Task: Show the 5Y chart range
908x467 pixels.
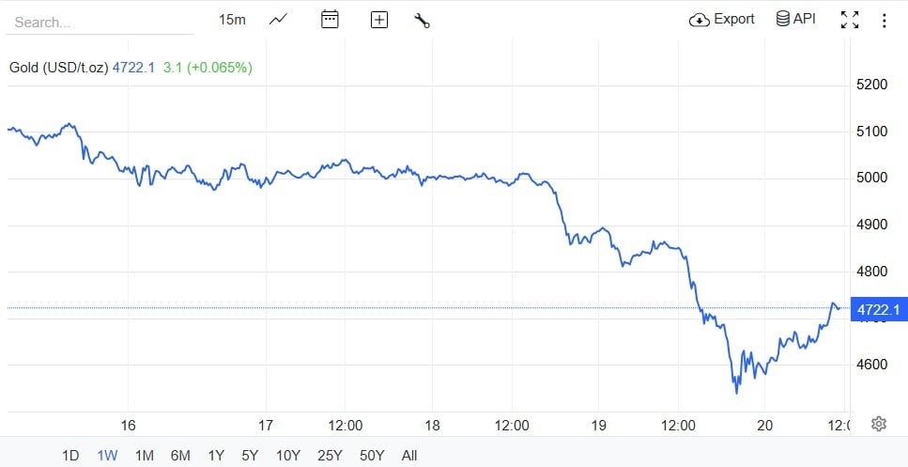Action: (x=250, y=456)
